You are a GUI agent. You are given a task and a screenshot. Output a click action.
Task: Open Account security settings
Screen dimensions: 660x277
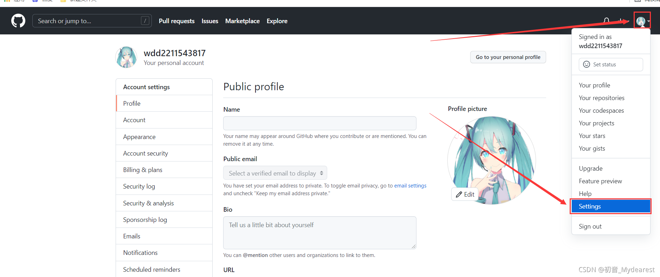[164, 153]
